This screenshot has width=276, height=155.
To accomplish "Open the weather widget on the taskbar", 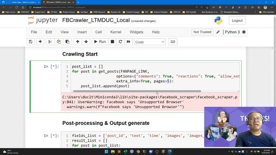I will coord(10,152).
